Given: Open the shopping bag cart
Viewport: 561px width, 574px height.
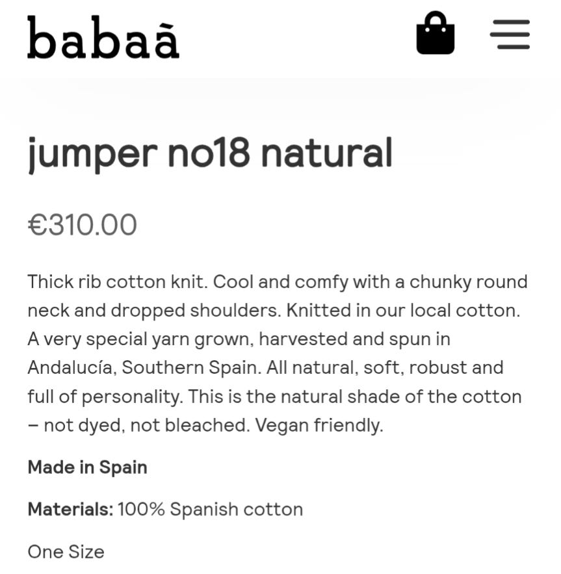Looking at the screenshot, I should [436, 33].
